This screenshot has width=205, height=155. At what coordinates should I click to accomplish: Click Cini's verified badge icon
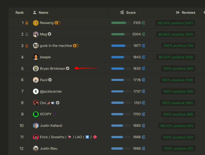(58, 103)
